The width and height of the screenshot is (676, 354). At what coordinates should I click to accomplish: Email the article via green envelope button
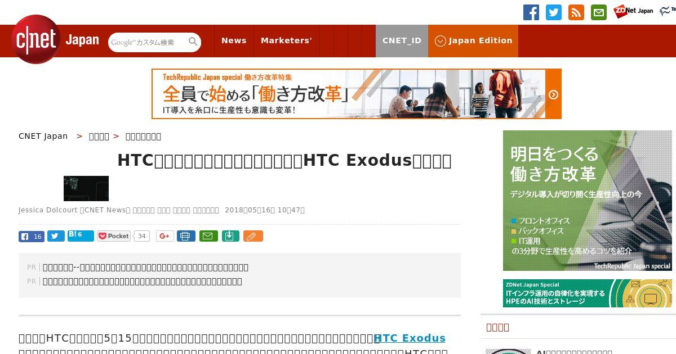(x=208, y=236)
